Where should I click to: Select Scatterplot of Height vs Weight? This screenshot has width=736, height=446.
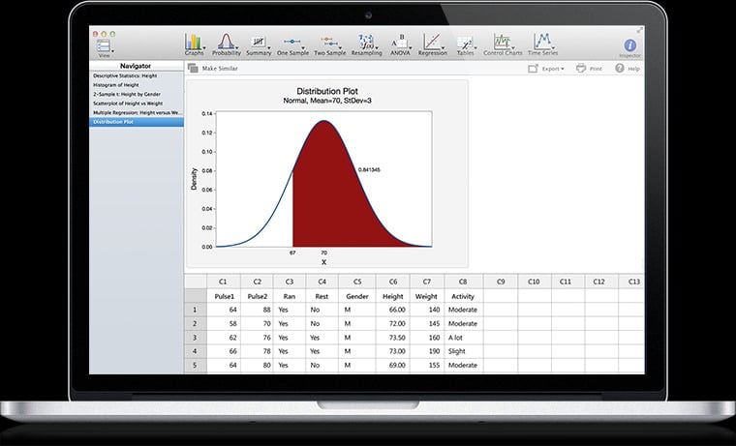(x=137, y=104)
